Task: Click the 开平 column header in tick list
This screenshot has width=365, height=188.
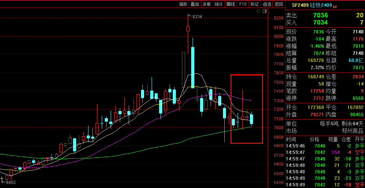Action: [x=360, y=139]
